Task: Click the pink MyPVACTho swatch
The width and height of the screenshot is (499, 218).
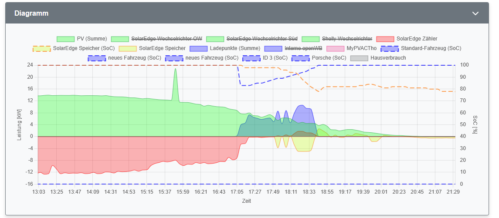Action: click(336, 48)
